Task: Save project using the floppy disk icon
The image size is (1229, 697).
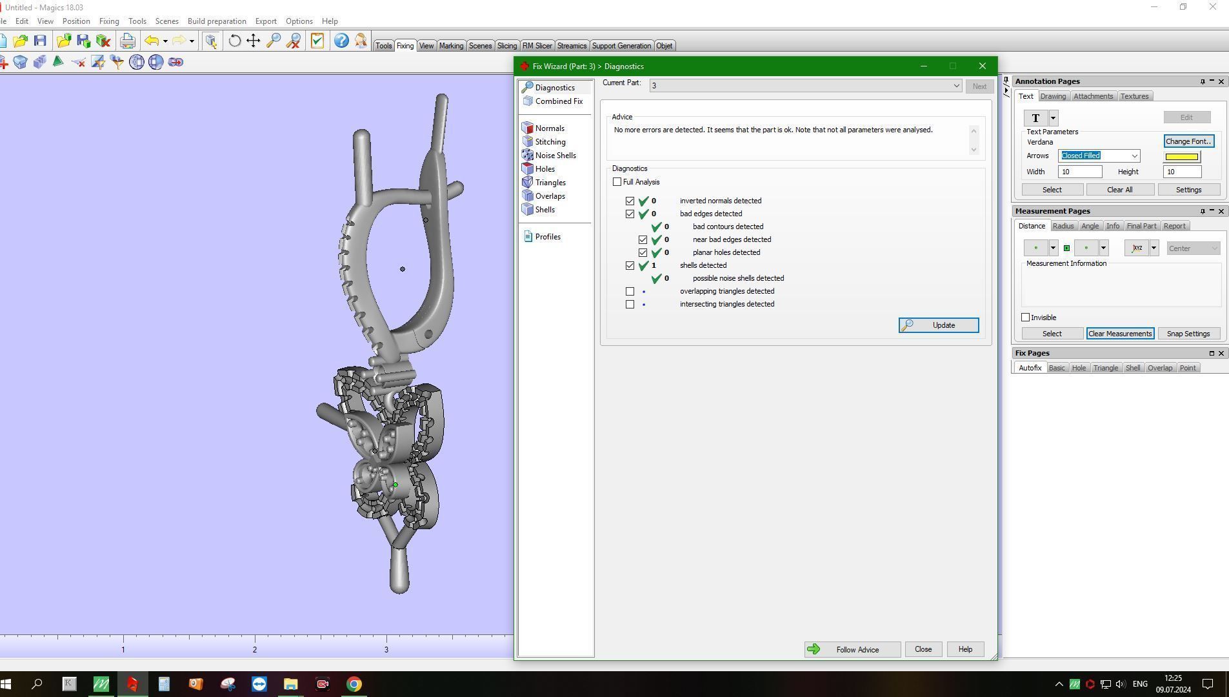Action: tap(40, 41)
